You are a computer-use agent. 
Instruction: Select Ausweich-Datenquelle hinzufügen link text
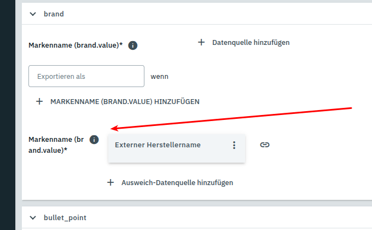click(x=177, y=182)
